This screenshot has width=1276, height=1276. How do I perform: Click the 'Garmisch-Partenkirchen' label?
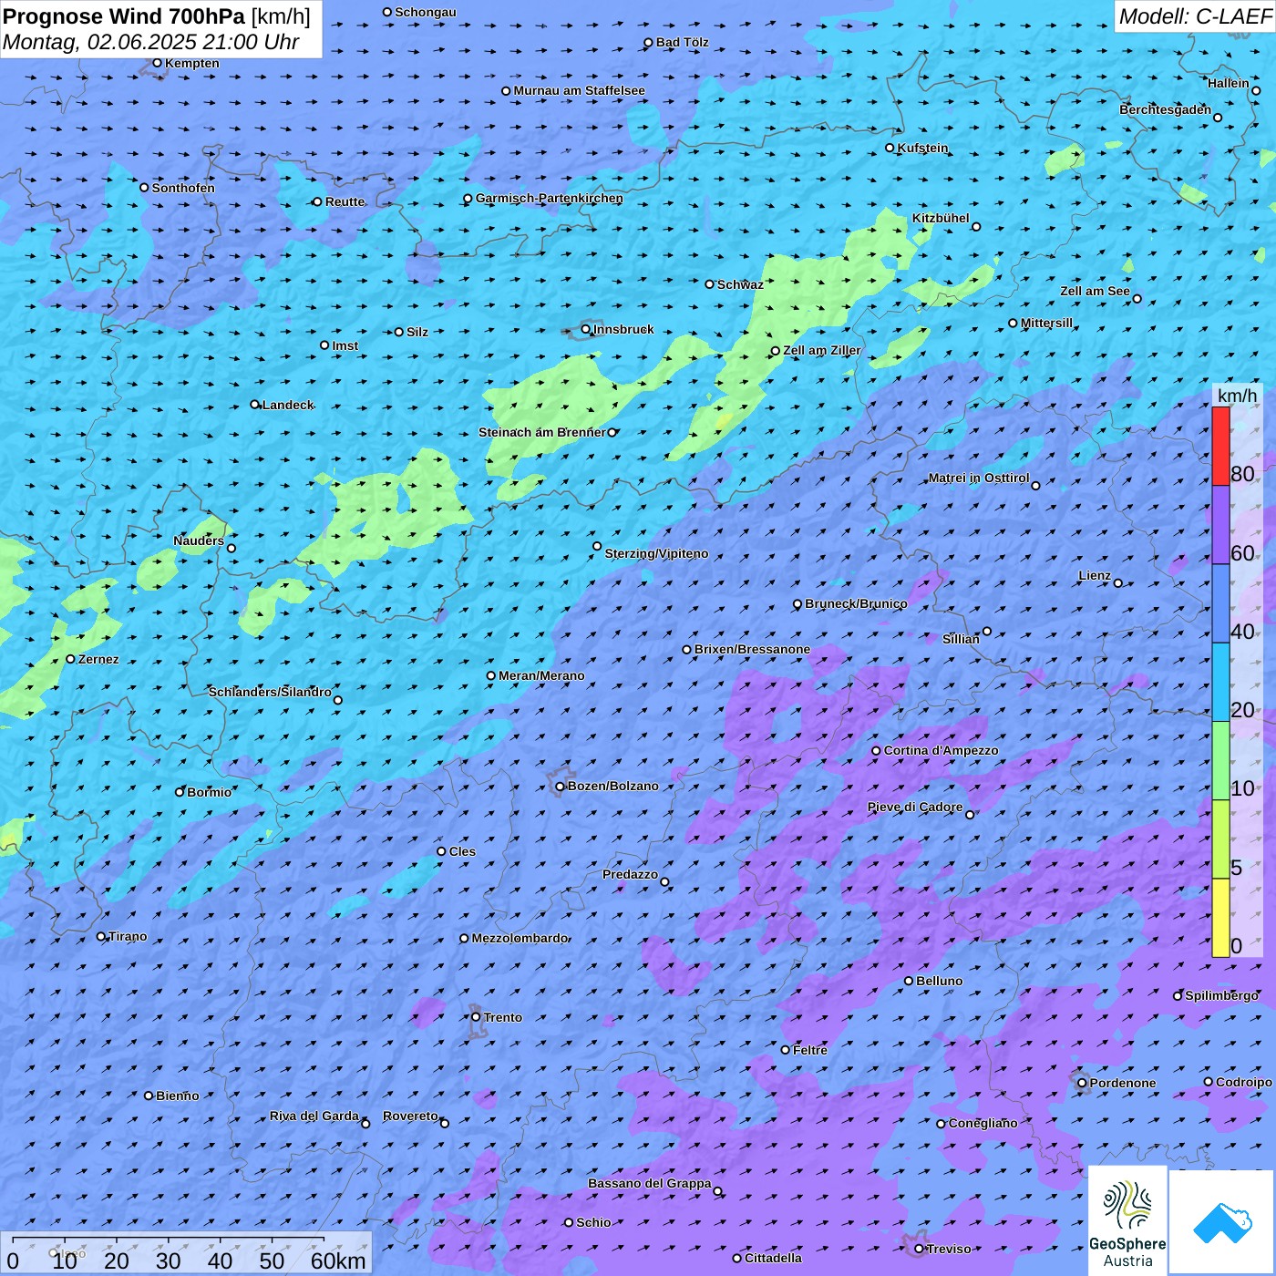pos(550,198)
